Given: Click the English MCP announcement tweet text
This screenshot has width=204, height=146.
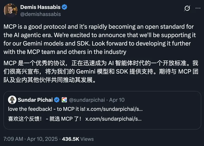Looking at the screenshot, I should [x=98, y=39].
